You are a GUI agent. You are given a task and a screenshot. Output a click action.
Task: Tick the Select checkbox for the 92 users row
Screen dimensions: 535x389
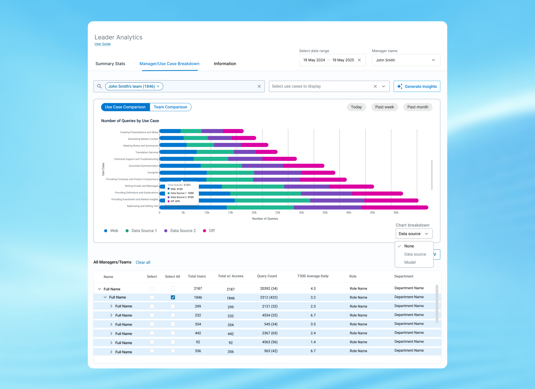(152, 342)
